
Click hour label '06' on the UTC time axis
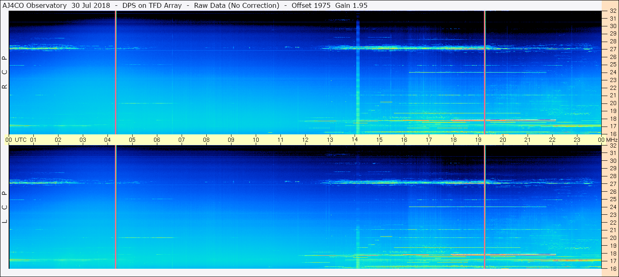click(157, 140)
